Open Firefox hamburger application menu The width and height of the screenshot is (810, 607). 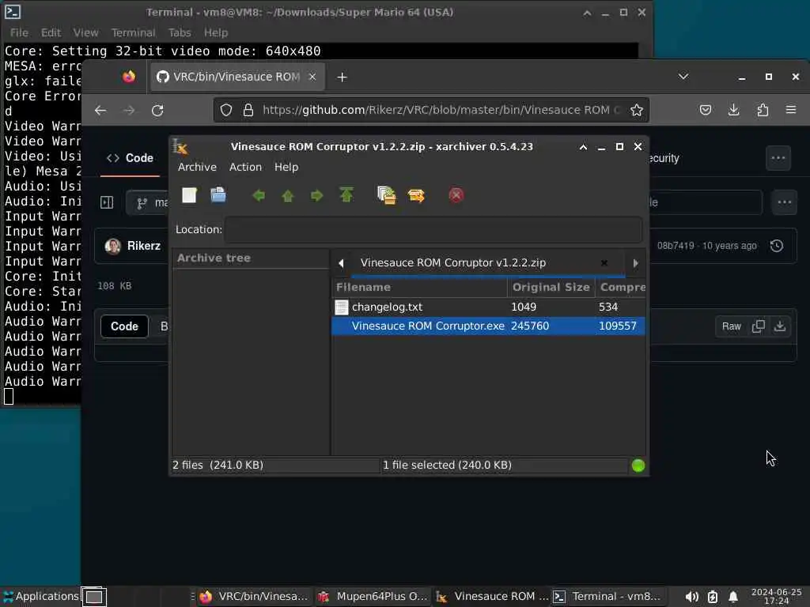point(791,109)
